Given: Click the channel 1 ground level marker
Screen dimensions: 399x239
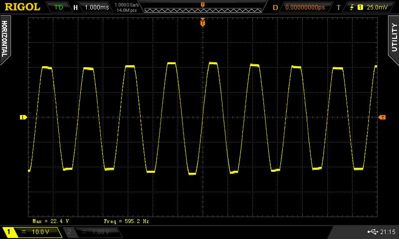Looking at the screenshot, I should coord(22,118).
